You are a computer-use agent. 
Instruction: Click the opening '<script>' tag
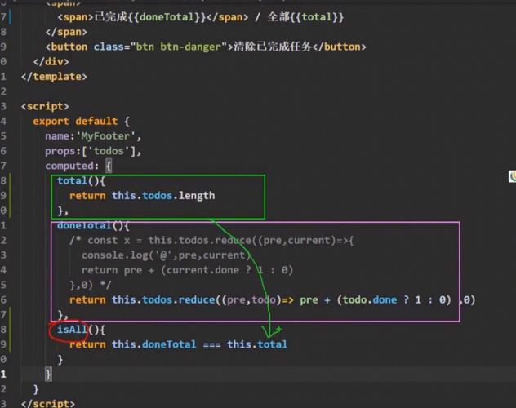click(45, 106)
